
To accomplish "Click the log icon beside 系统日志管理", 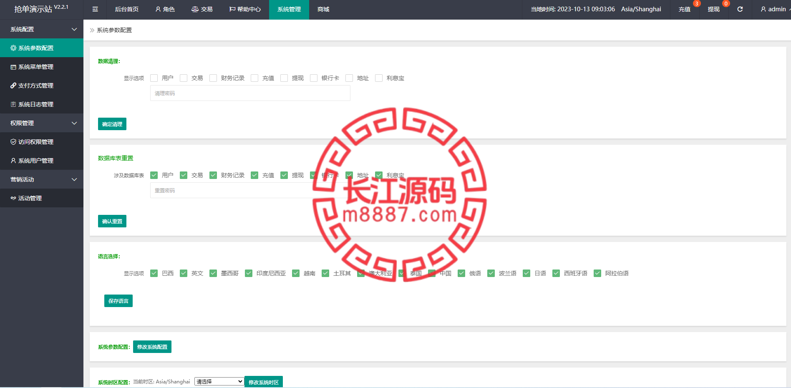I will coord(13,104).
